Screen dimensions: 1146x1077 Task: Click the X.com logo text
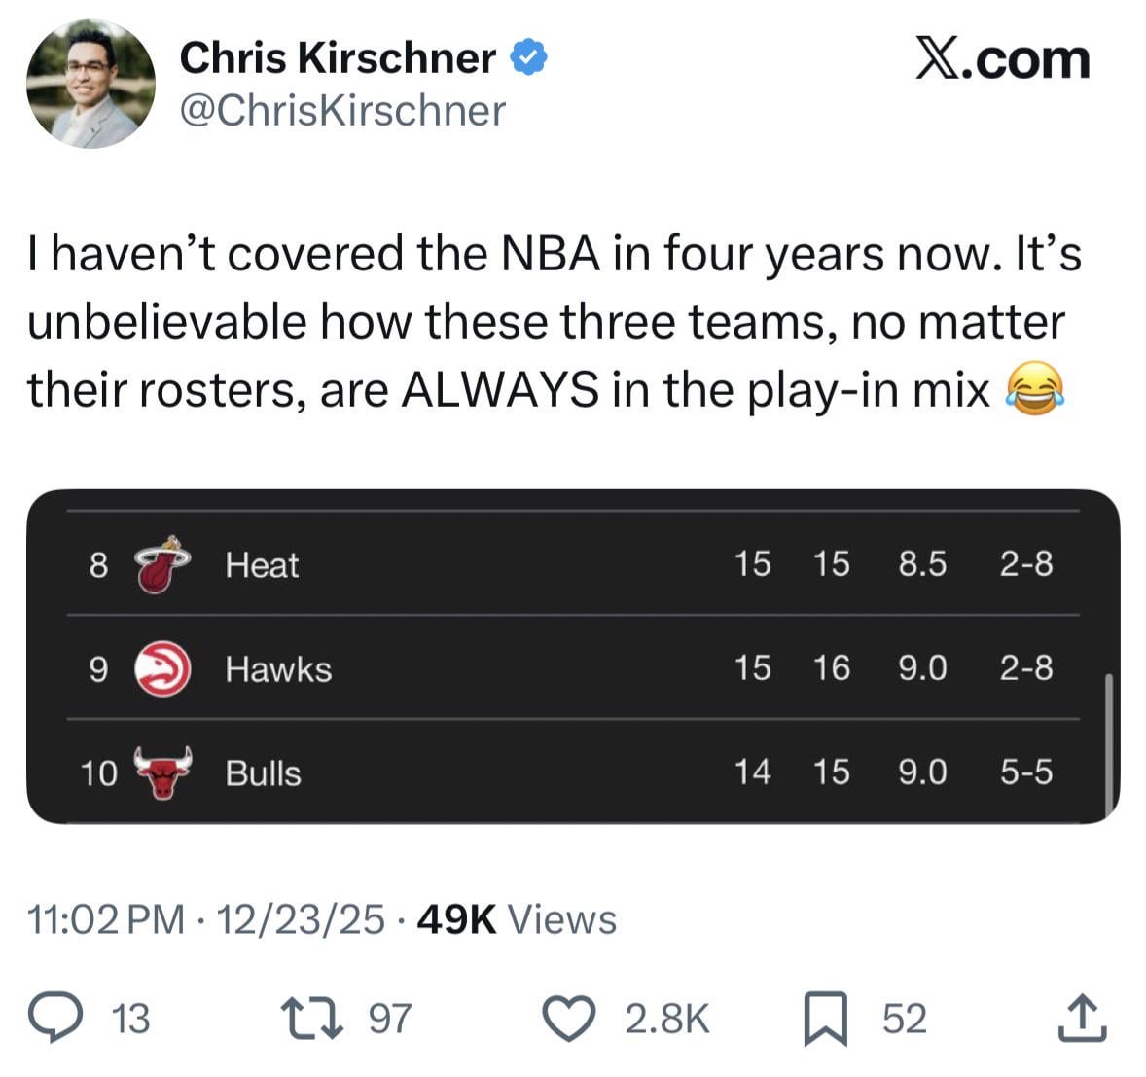coord(1002,59)
